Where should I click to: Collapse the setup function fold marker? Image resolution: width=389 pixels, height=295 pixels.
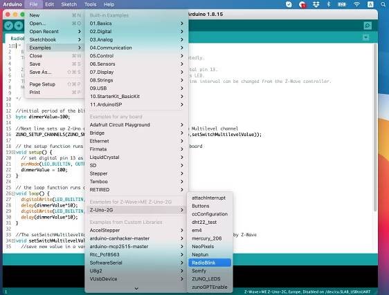pos(13,152)
